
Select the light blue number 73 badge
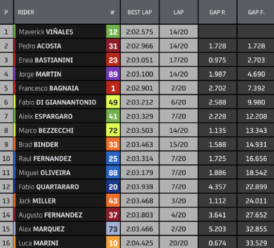click(x=113, y=229)
